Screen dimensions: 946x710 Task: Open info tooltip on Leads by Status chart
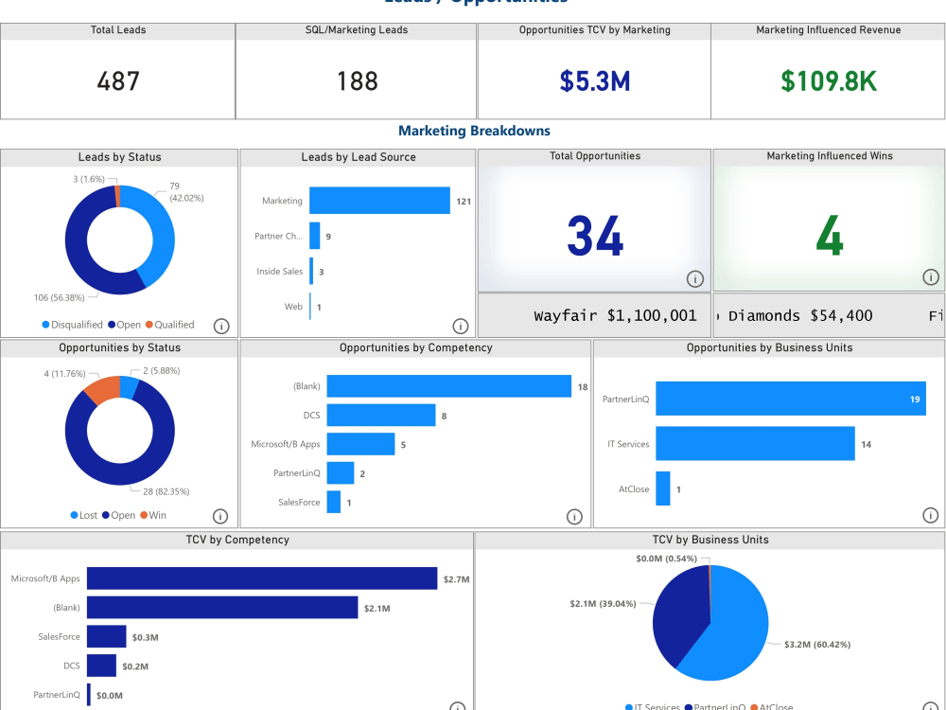pos(221,325)
